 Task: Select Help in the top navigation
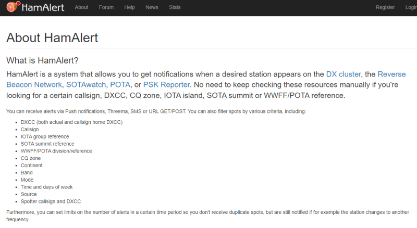[x=130, y=7]
